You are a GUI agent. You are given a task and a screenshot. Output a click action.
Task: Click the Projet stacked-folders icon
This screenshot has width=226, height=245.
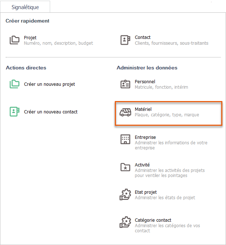pyautogui.click(x=15, y=40)
